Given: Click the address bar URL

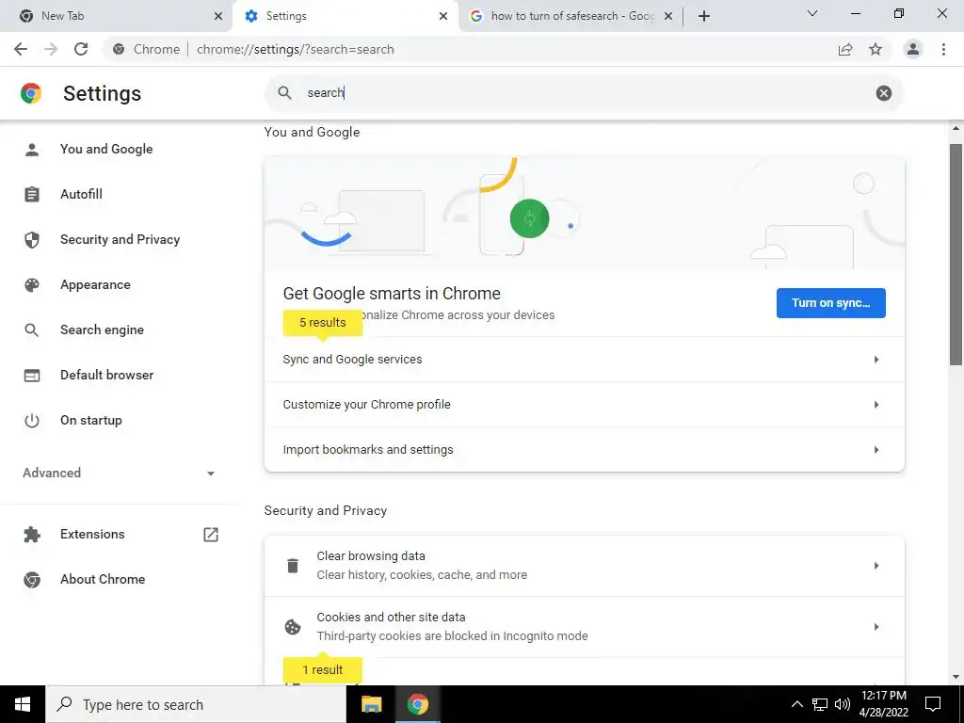Looking at the screenshot, I should 295,49.
